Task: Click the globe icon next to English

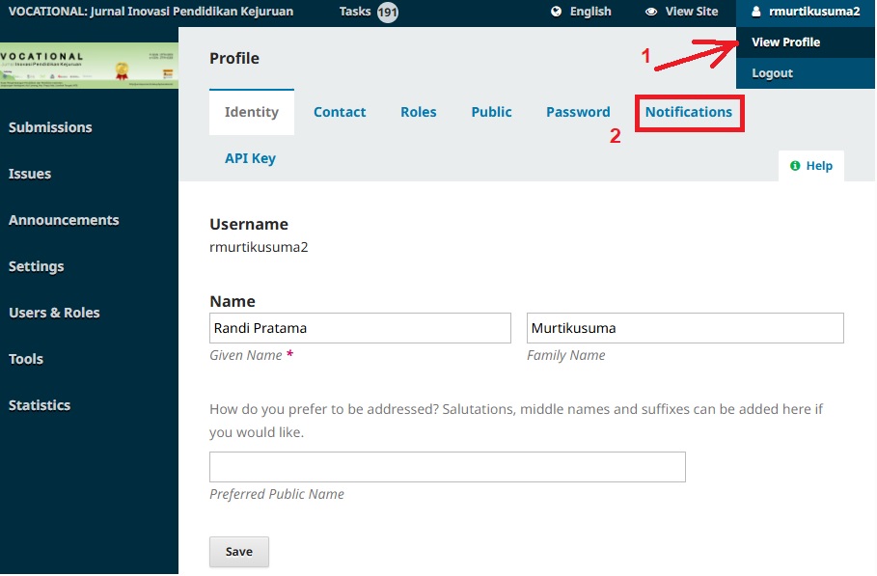Action: (x=556, y=12)
